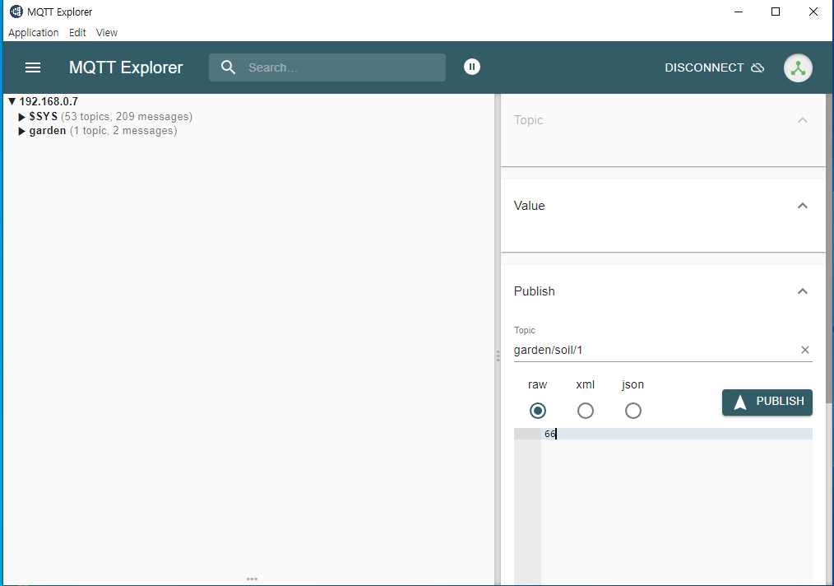This screenshot has height=586, width=834.
Task: Select the json payload format radio
Action: point(633,411)
